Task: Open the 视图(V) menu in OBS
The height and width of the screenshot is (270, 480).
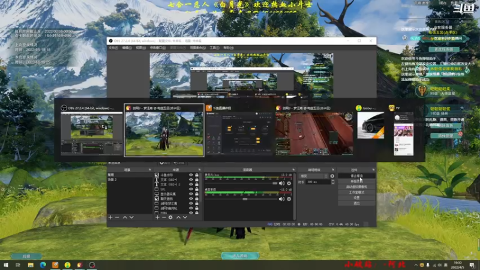Action: point(141,48)
